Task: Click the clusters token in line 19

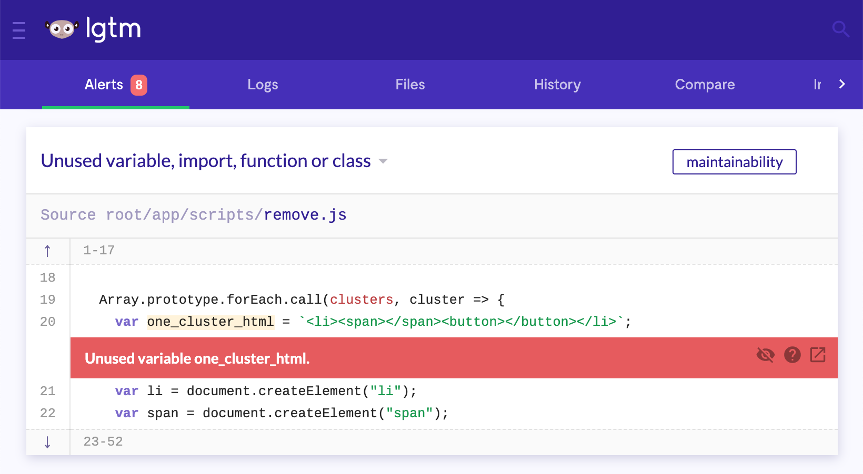Action: tap(361, 300)
